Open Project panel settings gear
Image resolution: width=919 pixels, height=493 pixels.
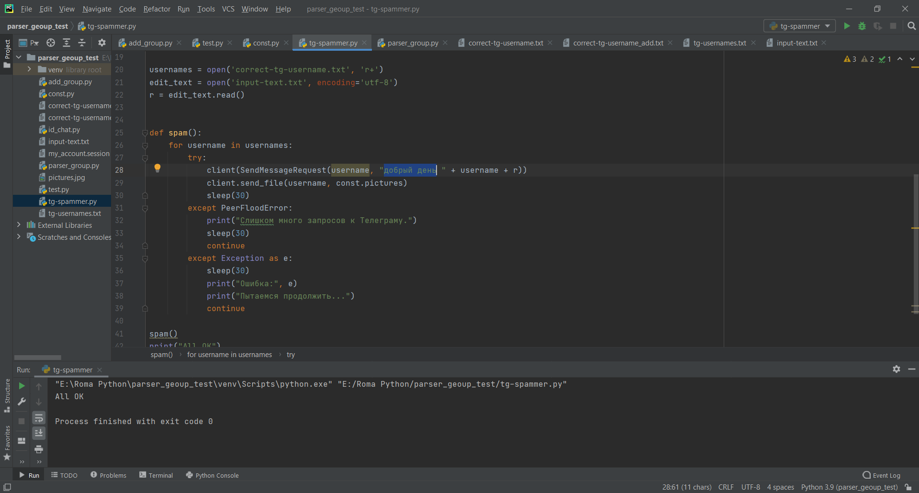click(x=101, y=43)
